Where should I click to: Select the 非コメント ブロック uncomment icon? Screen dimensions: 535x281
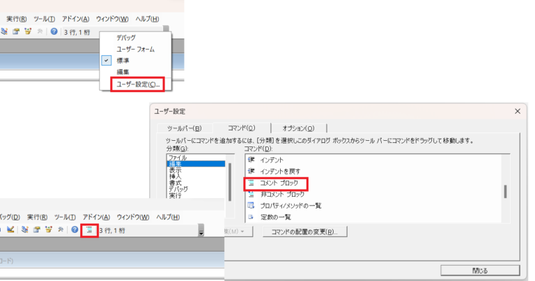(x=251, y=194)
